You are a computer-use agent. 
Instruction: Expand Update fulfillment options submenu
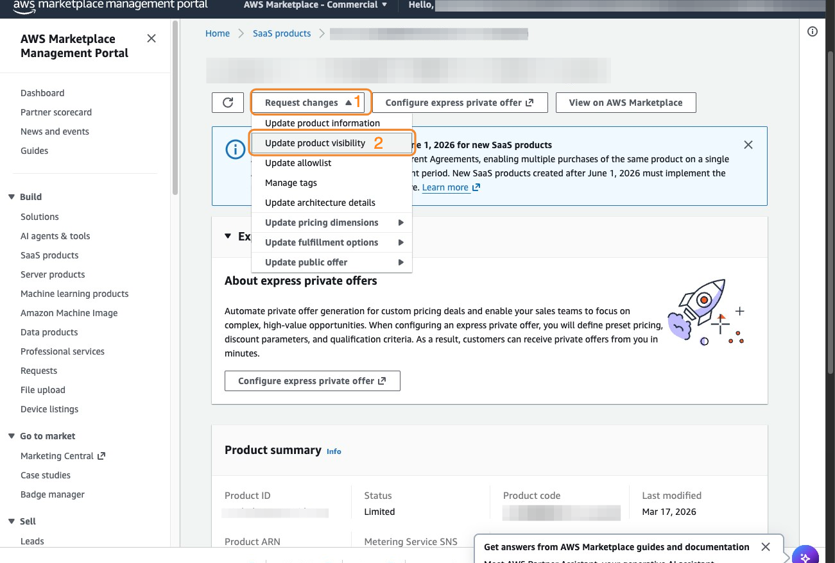click(331, 242)
